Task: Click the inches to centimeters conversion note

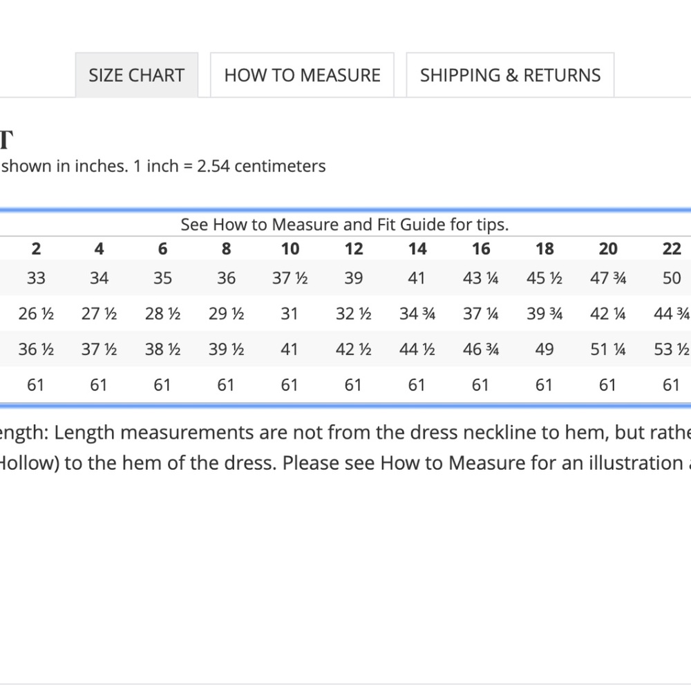Action: 163,166
